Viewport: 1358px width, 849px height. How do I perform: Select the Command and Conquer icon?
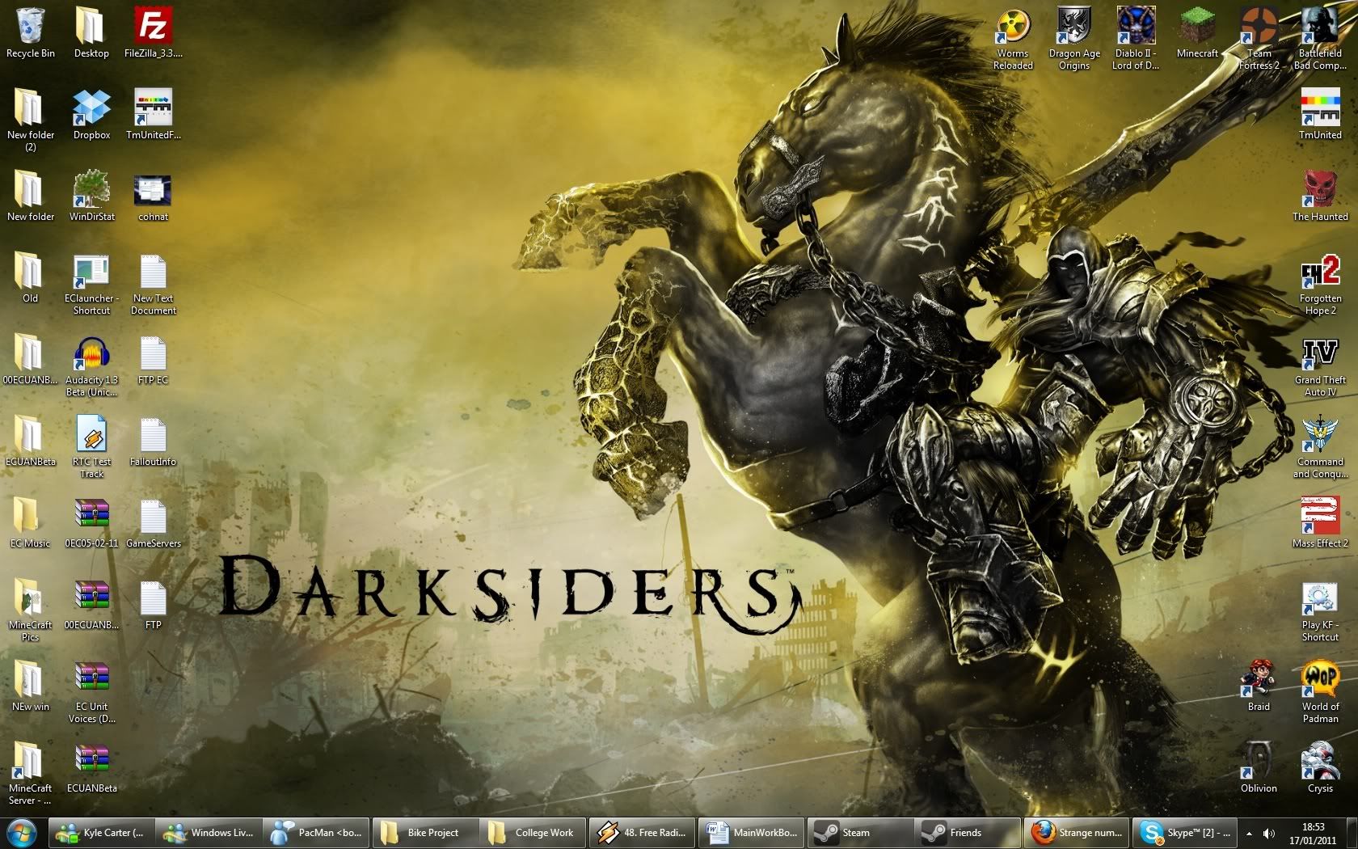pos(1320,447)
